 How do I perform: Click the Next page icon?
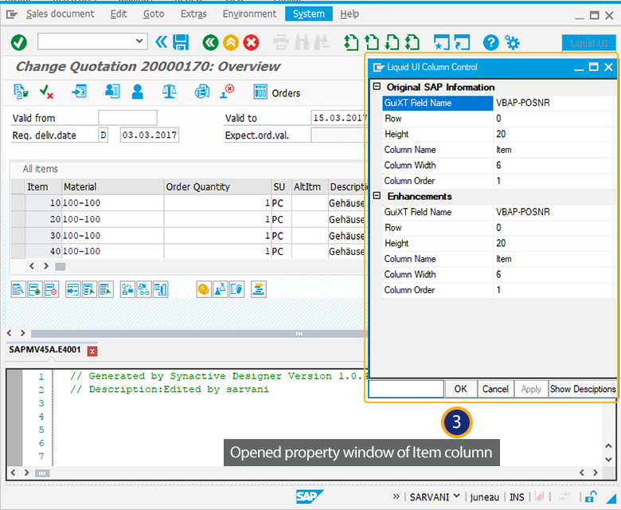click(x=392, y=42)
